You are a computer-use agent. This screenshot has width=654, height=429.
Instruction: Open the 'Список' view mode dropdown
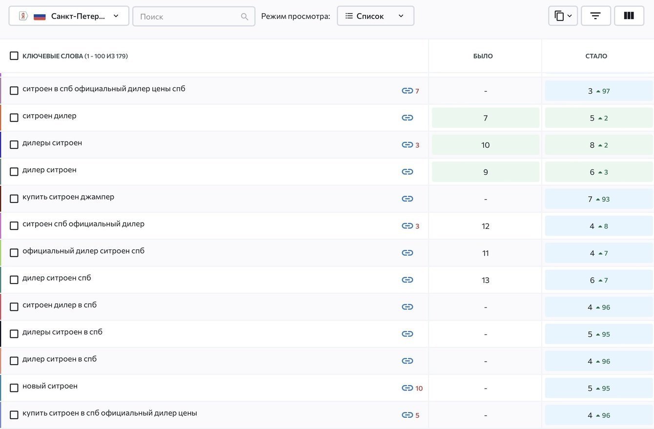(x=375, y=16)
